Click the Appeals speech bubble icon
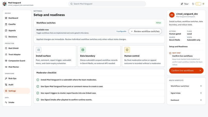This screenshot has width=208, height=117. coord(6,30)
